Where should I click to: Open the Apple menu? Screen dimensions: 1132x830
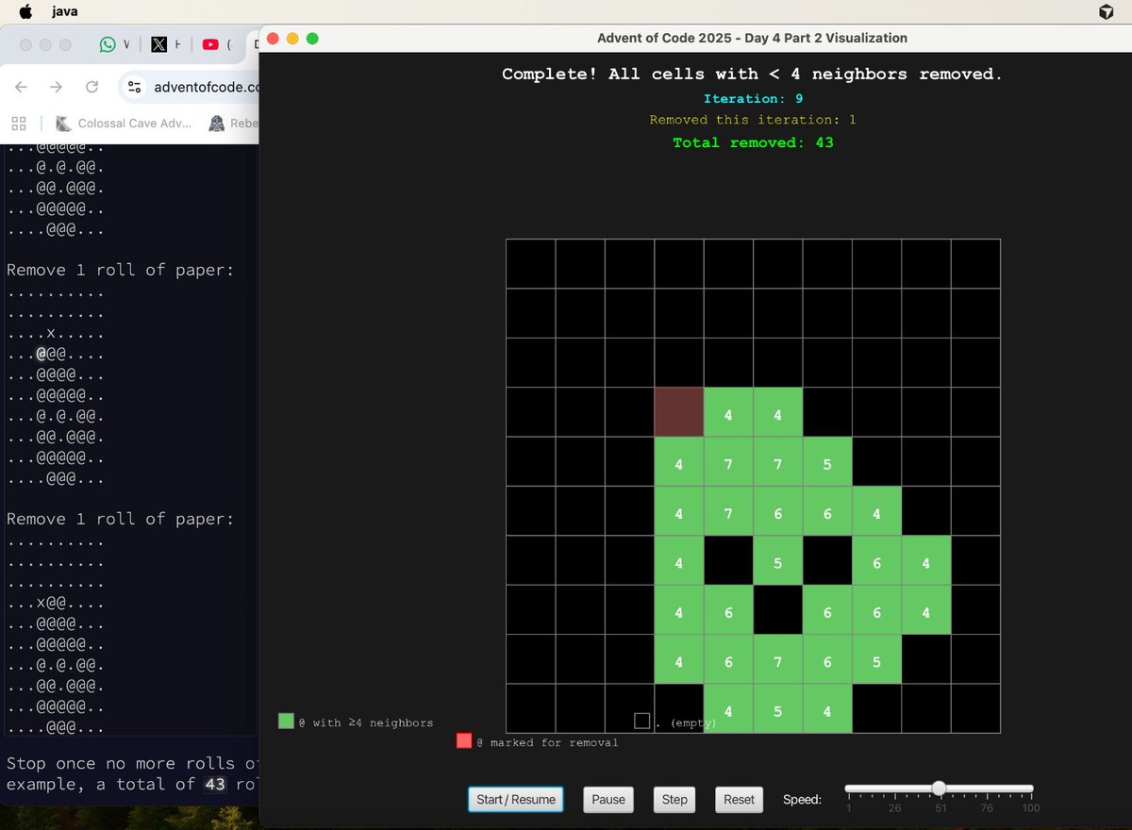(x=25, y=12)
